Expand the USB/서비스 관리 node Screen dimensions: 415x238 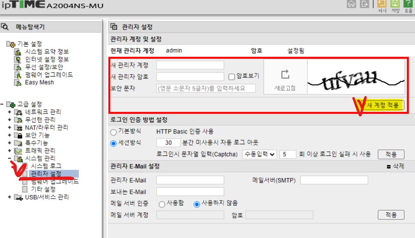[x=10, y=197]
